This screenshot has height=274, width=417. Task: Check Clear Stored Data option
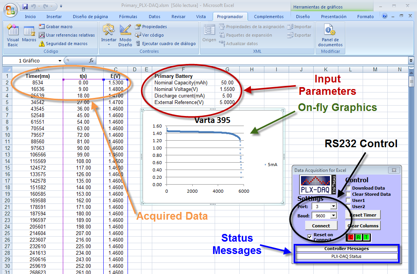tap(348, 194)
